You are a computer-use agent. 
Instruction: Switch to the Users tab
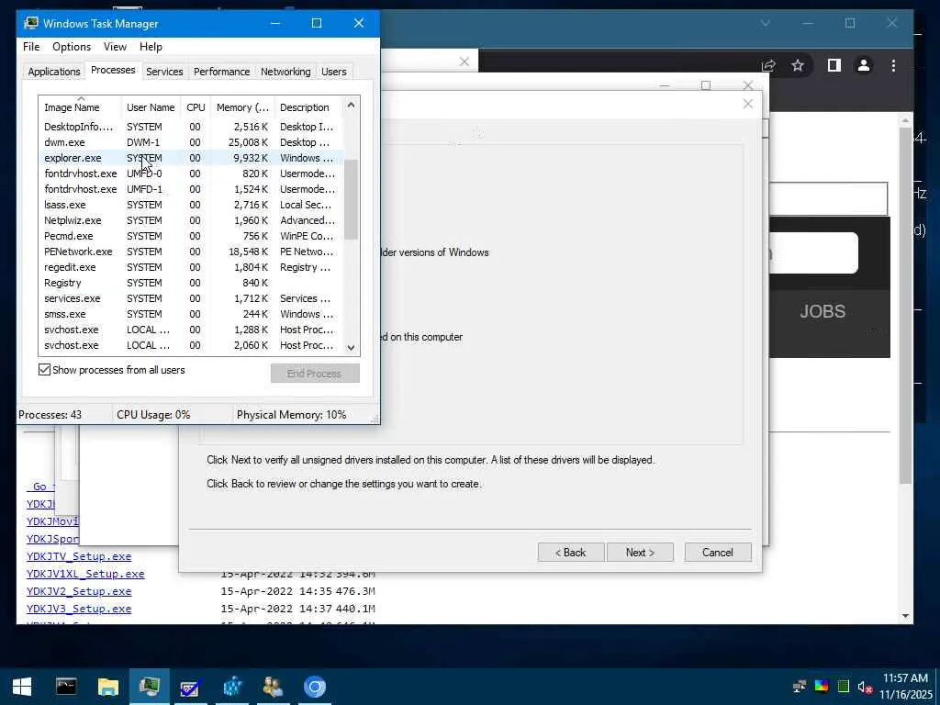click(x=334, y=72)
